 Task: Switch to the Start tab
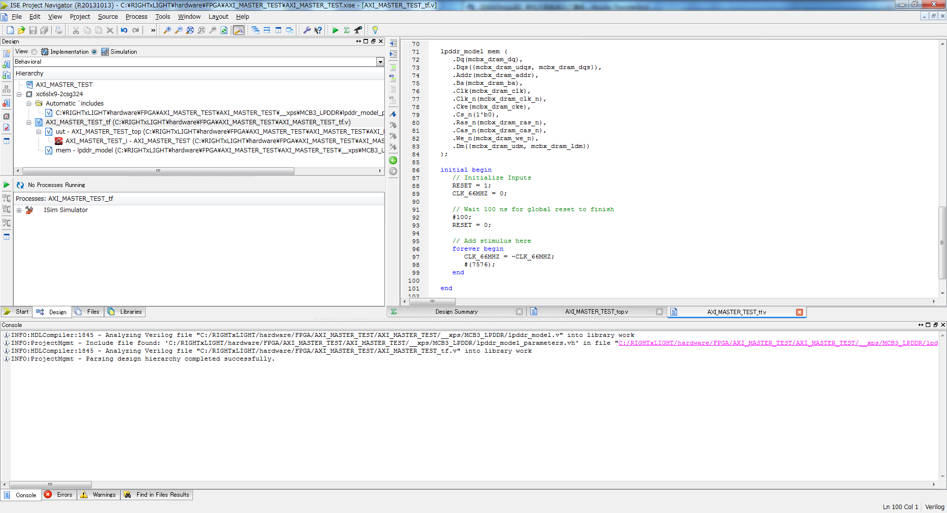[x=16, y=312]
